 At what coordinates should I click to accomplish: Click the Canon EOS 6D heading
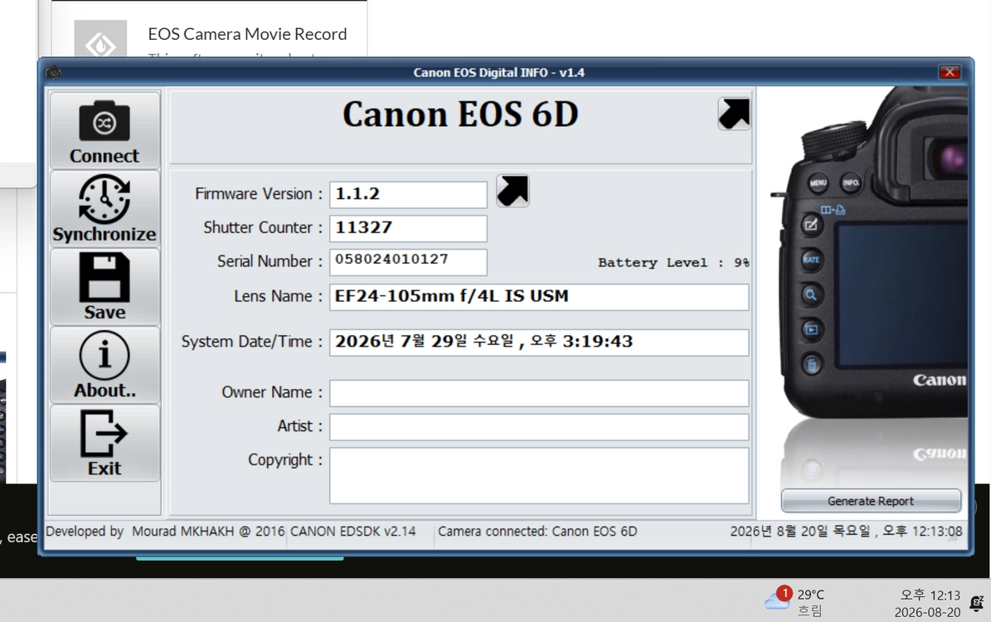(x=460, y=114)
